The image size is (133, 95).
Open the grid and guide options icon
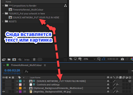(x=99, y=59)
